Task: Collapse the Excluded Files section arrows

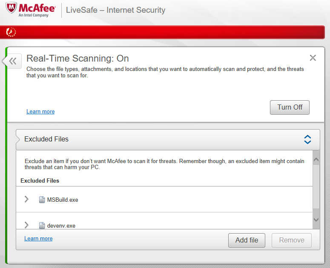Action: coord(307,139)
